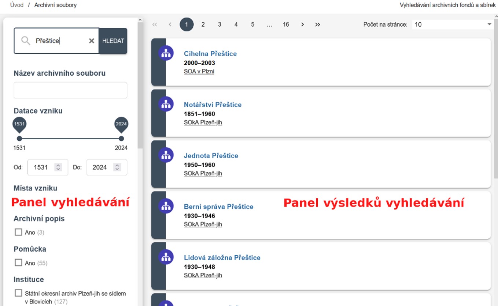498x306 pixels.
Task: Click the hierarchy icon beside Notářství Přeštice
Action: click(x=166, y=105)
